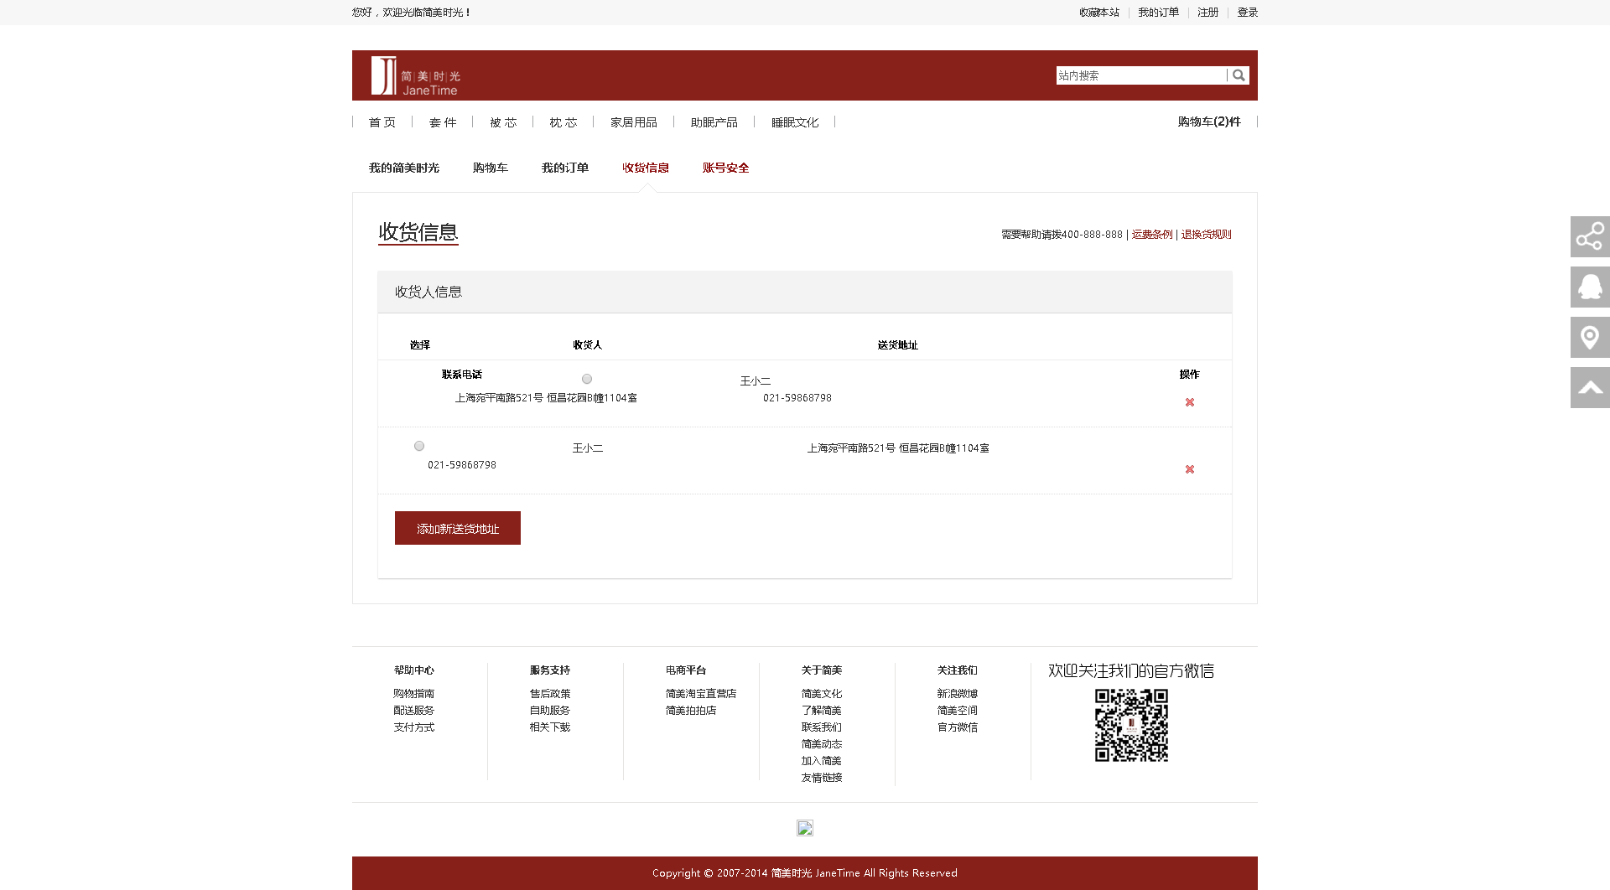Image resolution: width=1610 pixels, height=890 pixels.
Task: Click the JaneTime logo
Action: (x=416, y=76)
